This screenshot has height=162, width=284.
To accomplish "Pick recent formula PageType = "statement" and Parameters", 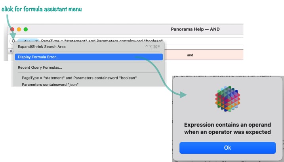I will click(79, 78).
